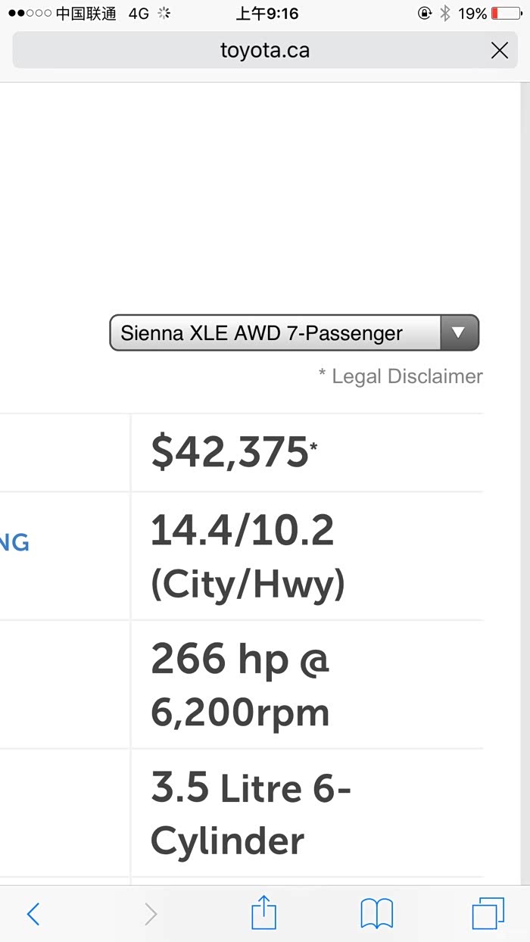Stop loading with the X icon
Viewport: 530px width, 942px height.
coord(500,51)
